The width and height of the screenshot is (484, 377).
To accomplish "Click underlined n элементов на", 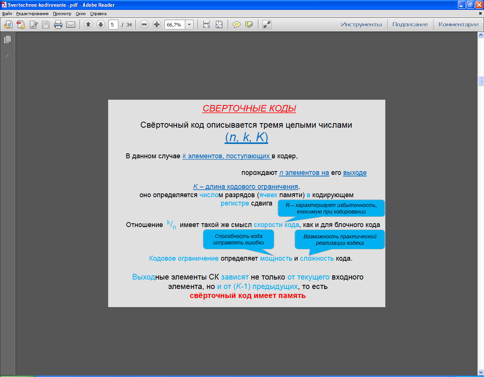I will [304, 173].
